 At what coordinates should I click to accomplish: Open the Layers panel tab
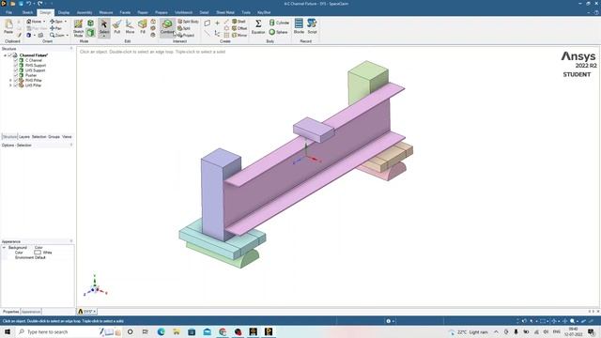(24, 137)
